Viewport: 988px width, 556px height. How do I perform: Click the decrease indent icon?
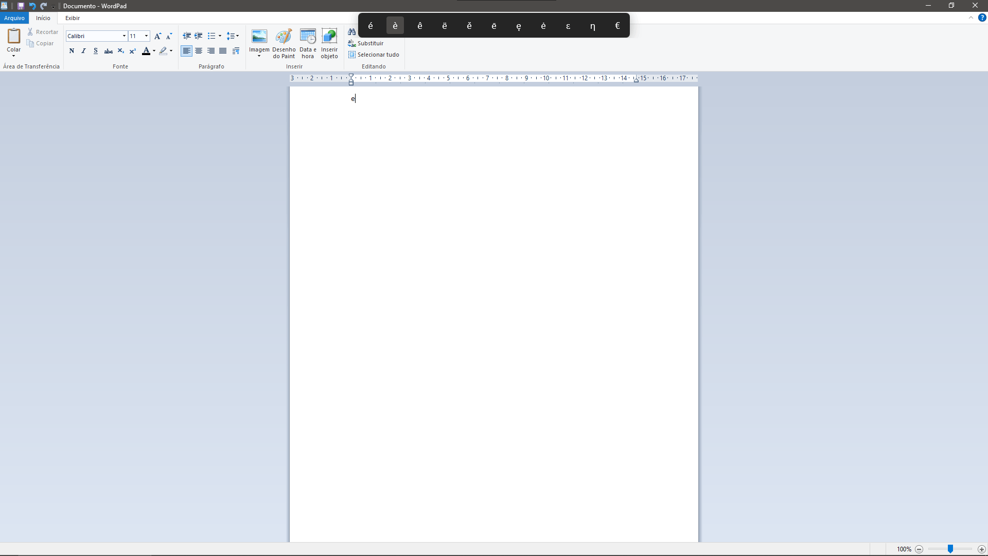[187, 36]
